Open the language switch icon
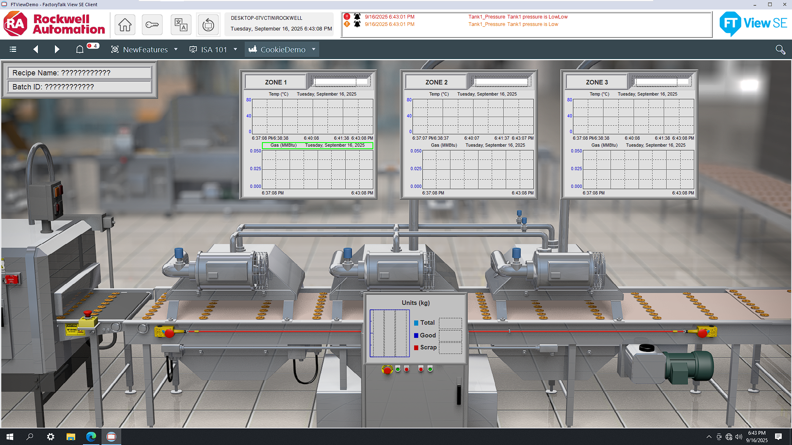 click(x=181, y=25)
